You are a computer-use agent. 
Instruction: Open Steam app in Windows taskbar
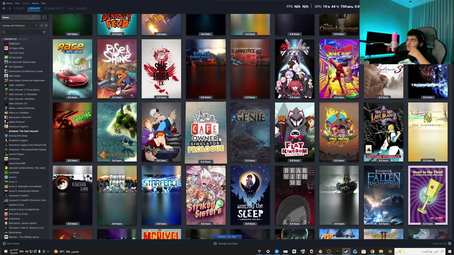coord(346,251)
